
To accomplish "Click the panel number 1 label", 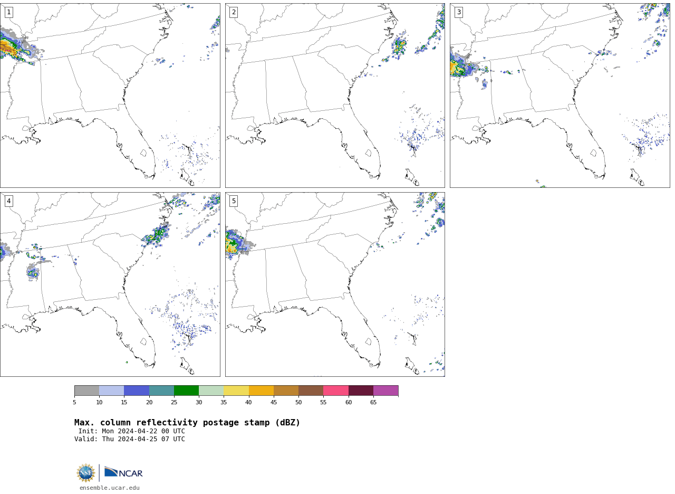I will pos(8,12).
